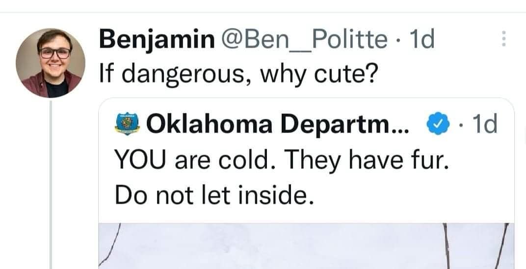The width and height of the screenshot is (526, 269).
Task: Open the Benjamin display name profile link
Action: click(x=154, y=40)
